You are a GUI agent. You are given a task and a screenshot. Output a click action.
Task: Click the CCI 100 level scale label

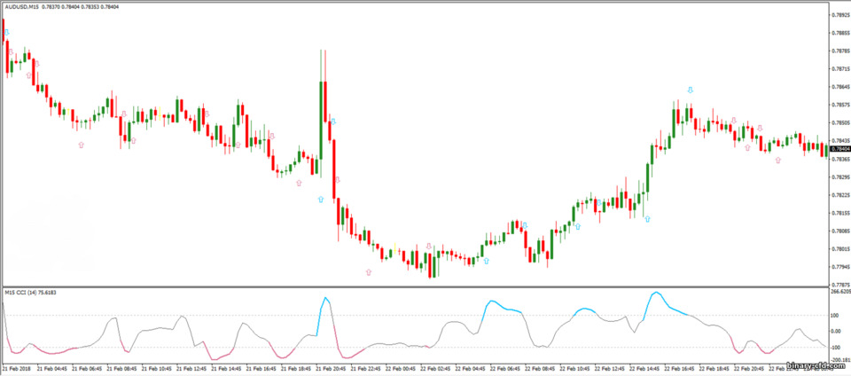point(836,315)
